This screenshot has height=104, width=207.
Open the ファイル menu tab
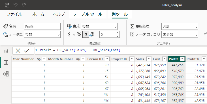pos(14,14)
